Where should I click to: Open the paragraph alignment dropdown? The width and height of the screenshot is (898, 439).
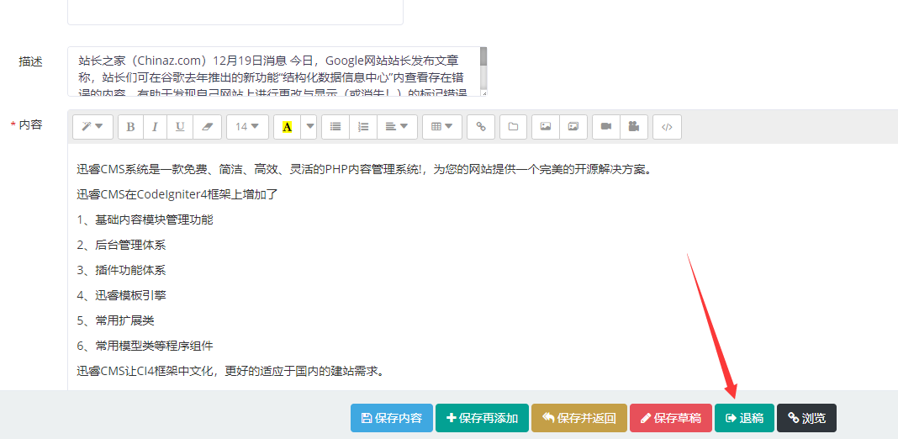click(397, 127)
